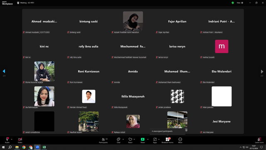Select intan pandini's white avatar tile

click(222, 96)
